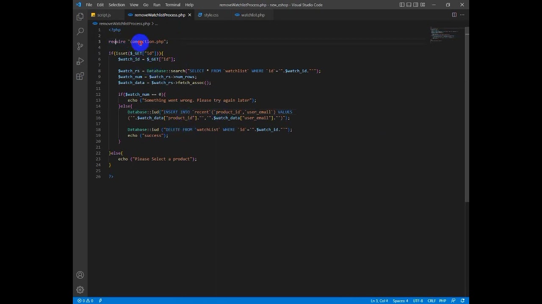Click "Please Select a product" echo line
Image resolution: width=542 pixels, height=304 pixels.
coord(158,159)
